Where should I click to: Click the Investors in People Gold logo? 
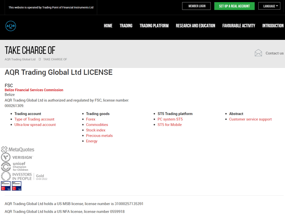click(24, 176)
